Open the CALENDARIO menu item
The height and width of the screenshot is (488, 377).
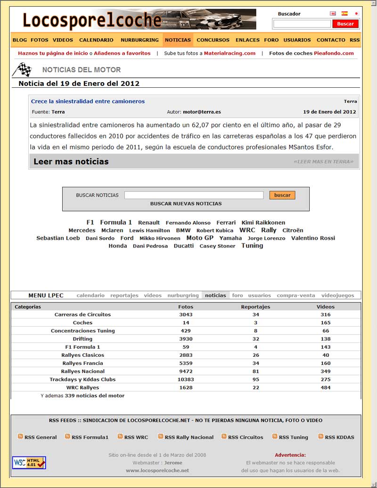(96, 40)
